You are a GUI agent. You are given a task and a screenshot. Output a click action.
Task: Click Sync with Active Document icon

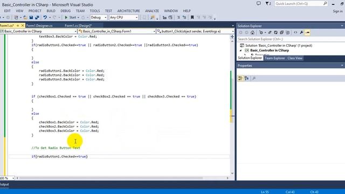[270, 32]
